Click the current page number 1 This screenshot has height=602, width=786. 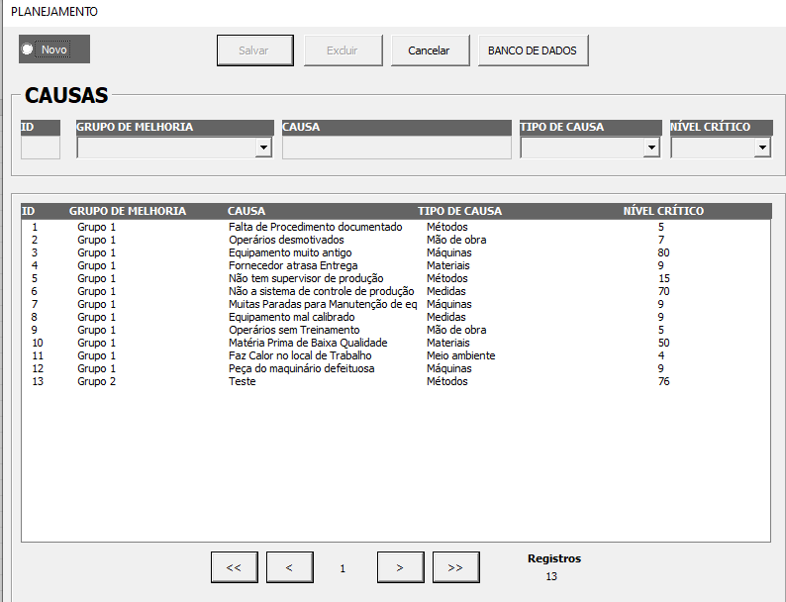(x=343, y=568)
